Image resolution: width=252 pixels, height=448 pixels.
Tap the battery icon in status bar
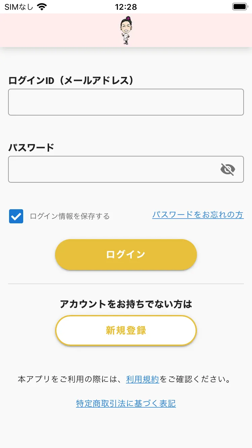(x=240, y=7)
